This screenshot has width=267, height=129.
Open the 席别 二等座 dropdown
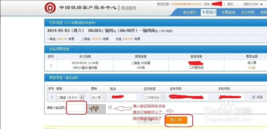coord(70,97)
